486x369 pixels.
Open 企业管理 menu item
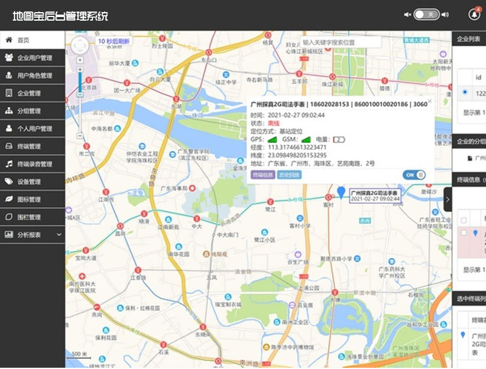coord(32,93)
